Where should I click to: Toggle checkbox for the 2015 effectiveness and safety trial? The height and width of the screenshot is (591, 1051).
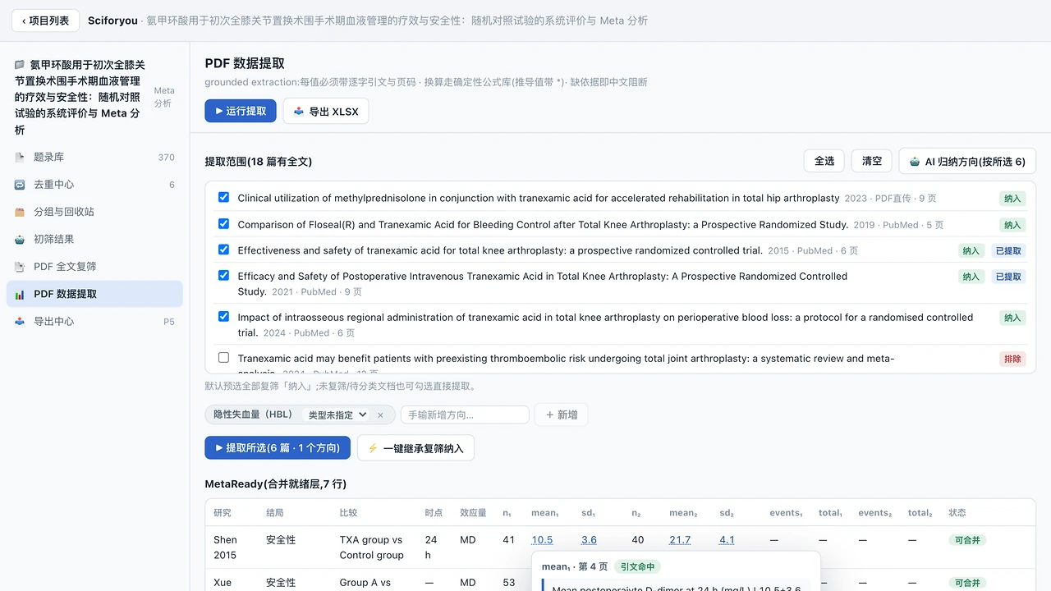point(223,250)
